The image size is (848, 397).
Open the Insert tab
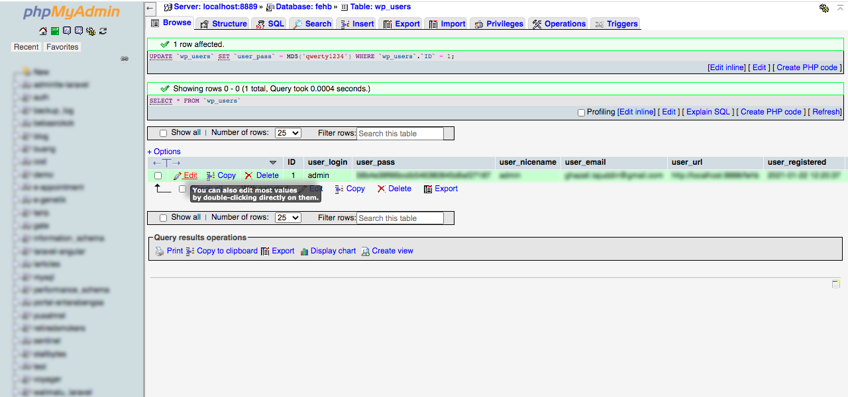click(x=357, y=24)
